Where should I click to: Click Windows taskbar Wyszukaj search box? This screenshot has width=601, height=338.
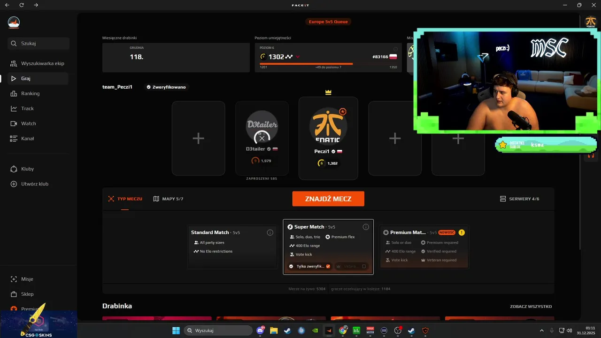(218, 330)
